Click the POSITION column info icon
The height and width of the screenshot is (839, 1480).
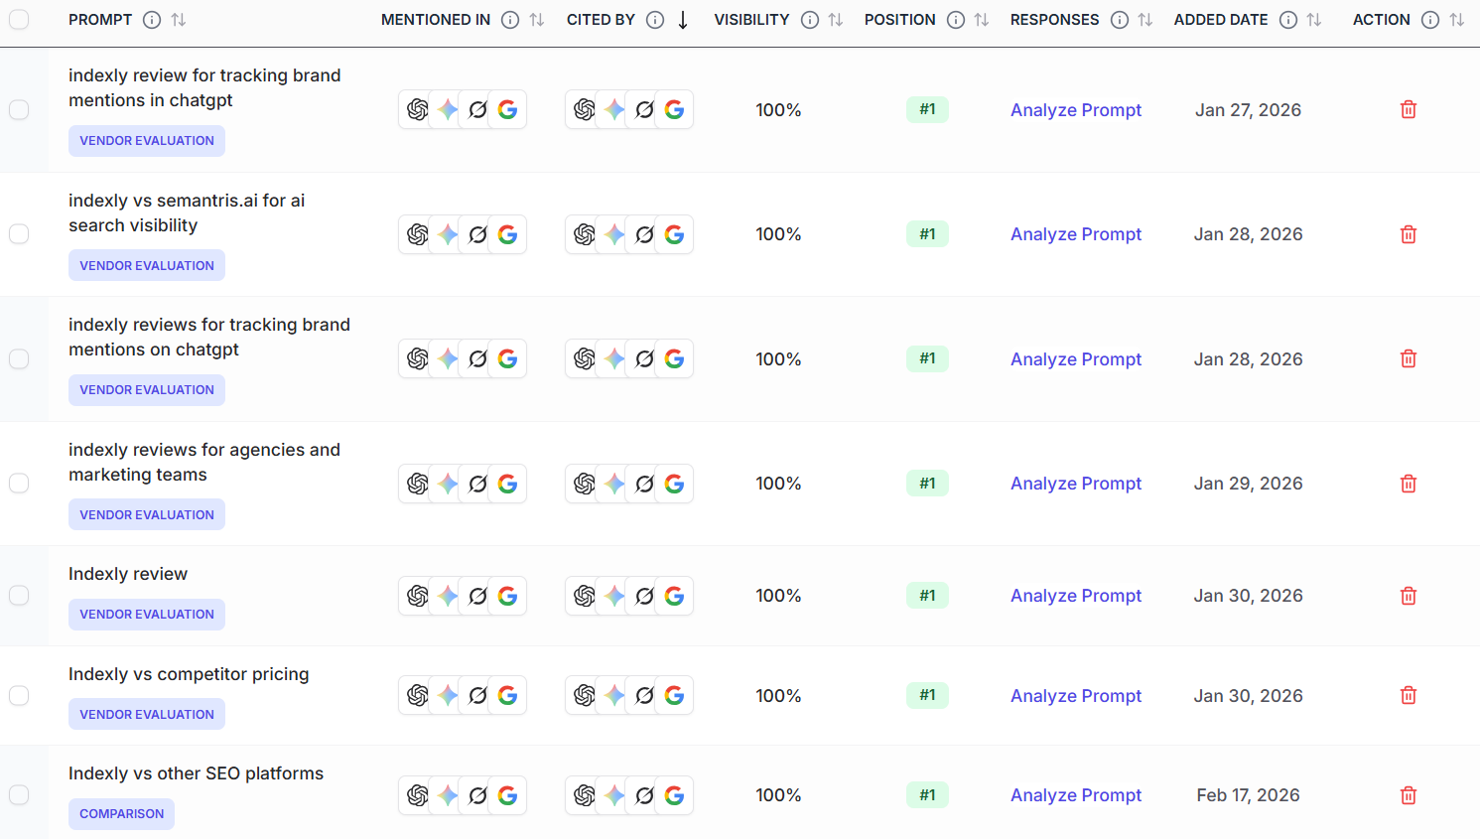click(x=956, y=20)
